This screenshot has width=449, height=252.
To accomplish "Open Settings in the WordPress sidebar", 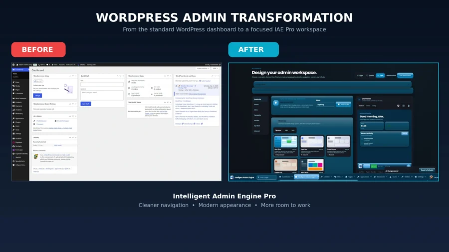I will click(18, 133).
